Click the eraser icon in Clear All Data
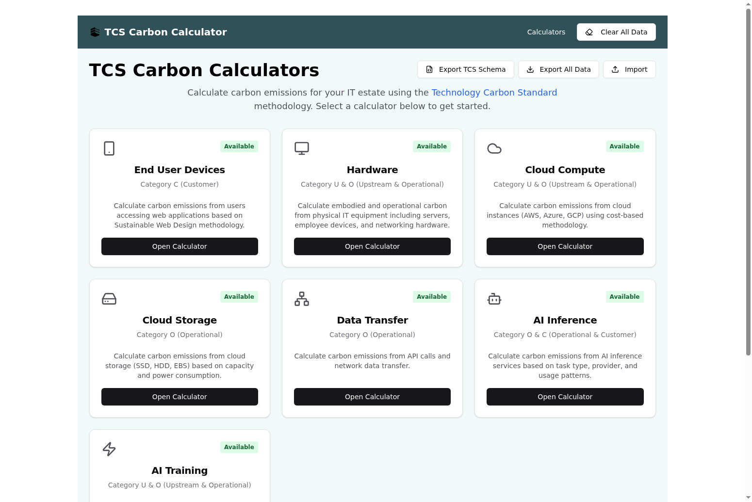Screen dimensions: 752x502 [589, 32]
